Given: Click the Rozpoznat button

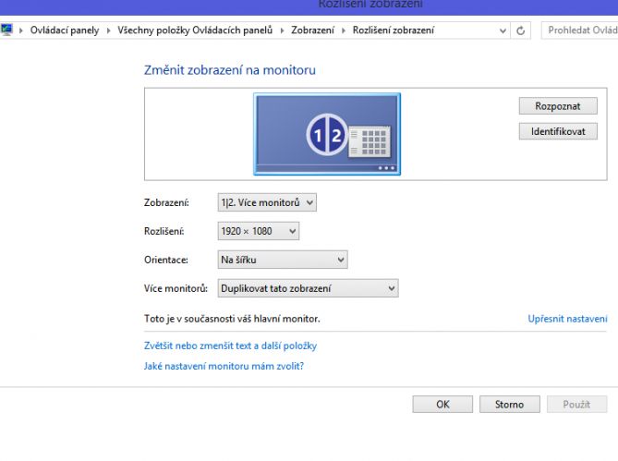Looking at the screenshot, I should click(558, 106).
